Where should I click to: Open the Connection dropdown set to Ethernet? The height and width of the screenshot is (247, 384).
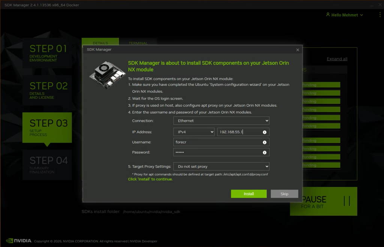tap(221, 121)
